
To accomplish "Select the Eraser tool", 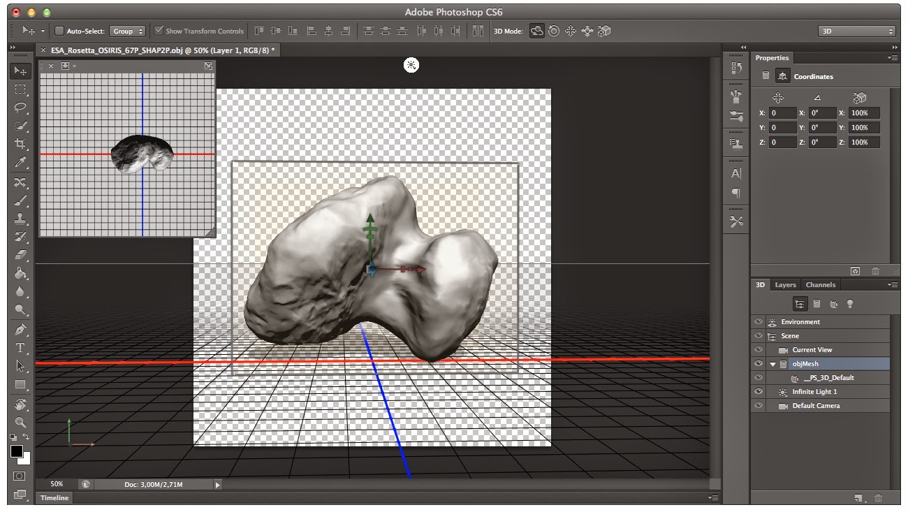I will [20, 256].
